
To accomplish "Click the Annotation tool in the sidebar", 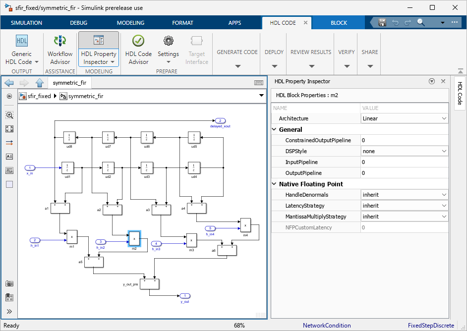I will click(x=9, y=156).
